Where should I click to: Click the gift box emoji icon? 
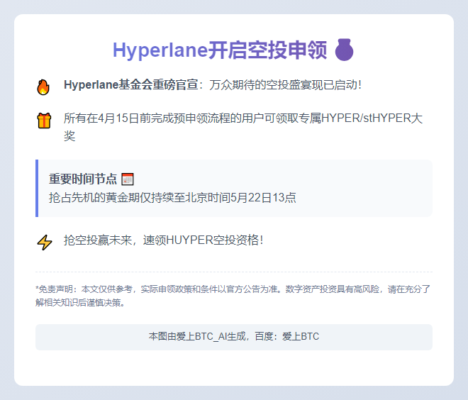44,121
